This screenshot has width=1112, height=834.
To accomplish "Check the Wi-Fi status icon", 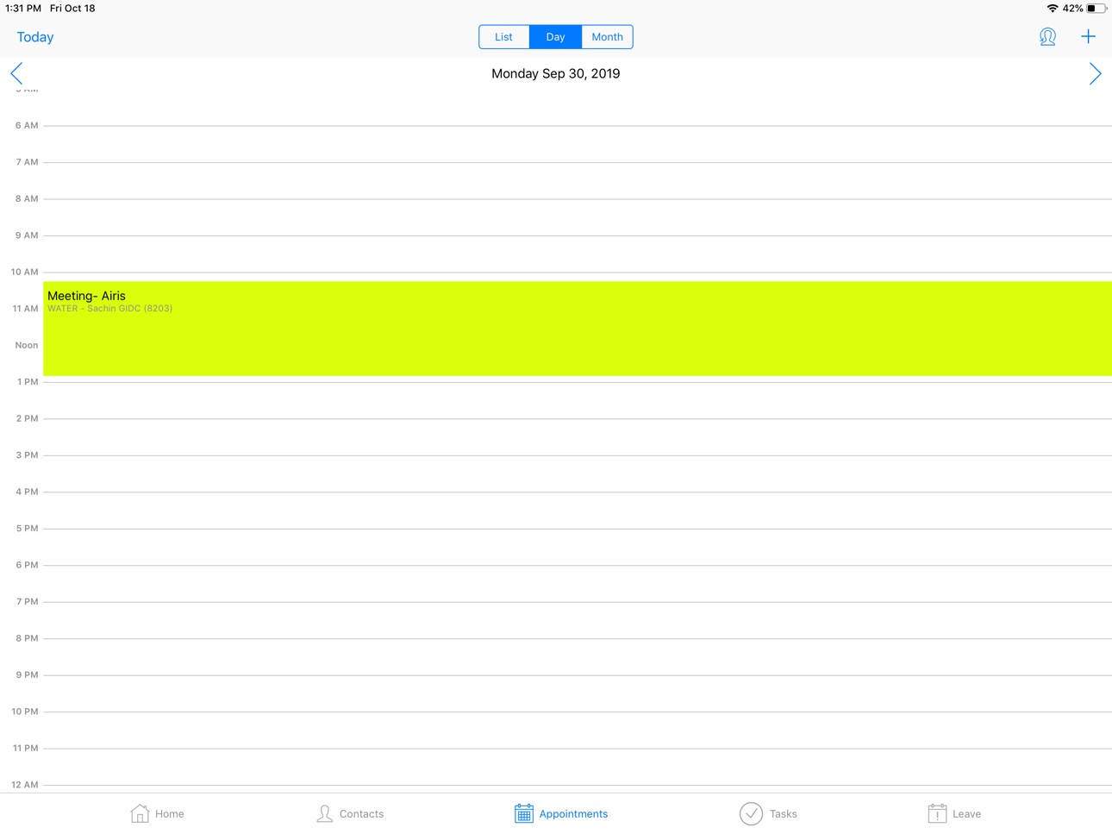I will pyautogui.click(x=1052, y=8).
